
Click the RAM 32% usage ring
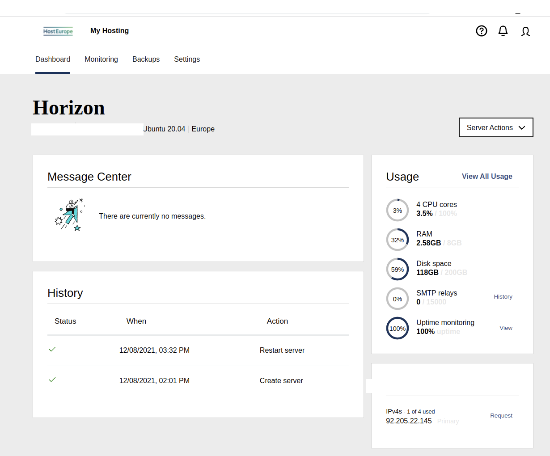point(397,240)
